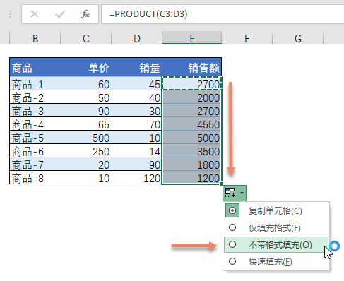Click cell 商品-1
344x281 pixels.
35,83
